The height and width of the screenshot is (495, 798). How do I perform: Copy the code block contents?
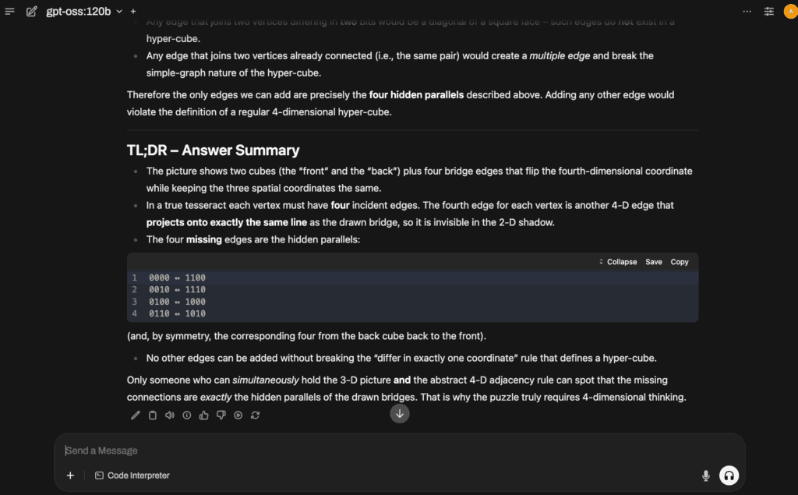(x=679, y=262)
